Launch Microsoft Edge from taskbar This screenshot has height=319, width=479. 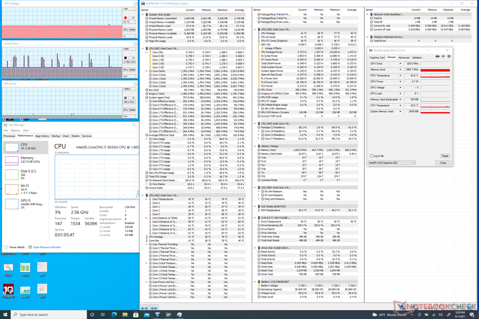[114, 314]
